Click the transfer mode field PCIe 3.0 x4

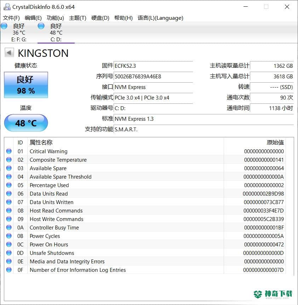(x=153, y=98)
